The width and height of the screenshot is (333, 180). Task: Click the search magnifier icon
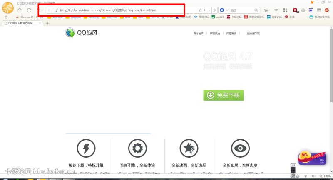pyautogui.click(x=256, y=10)
